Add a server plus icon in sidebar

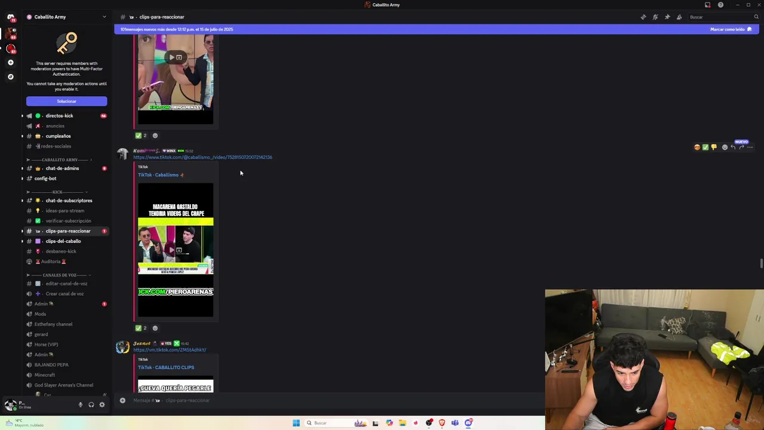point(10,62)
